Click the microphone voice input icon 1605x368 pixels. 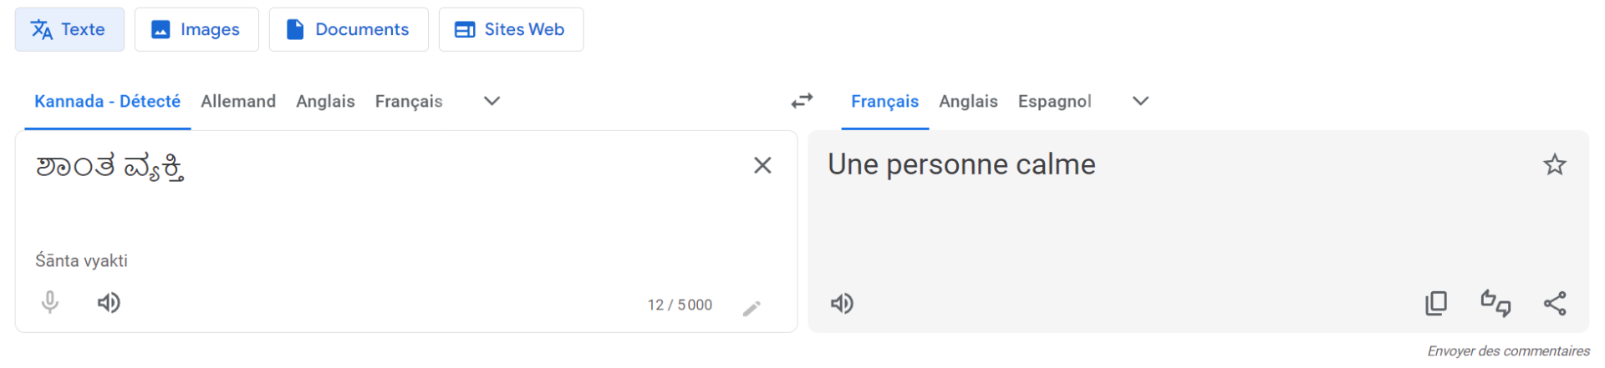coord(50,302)
